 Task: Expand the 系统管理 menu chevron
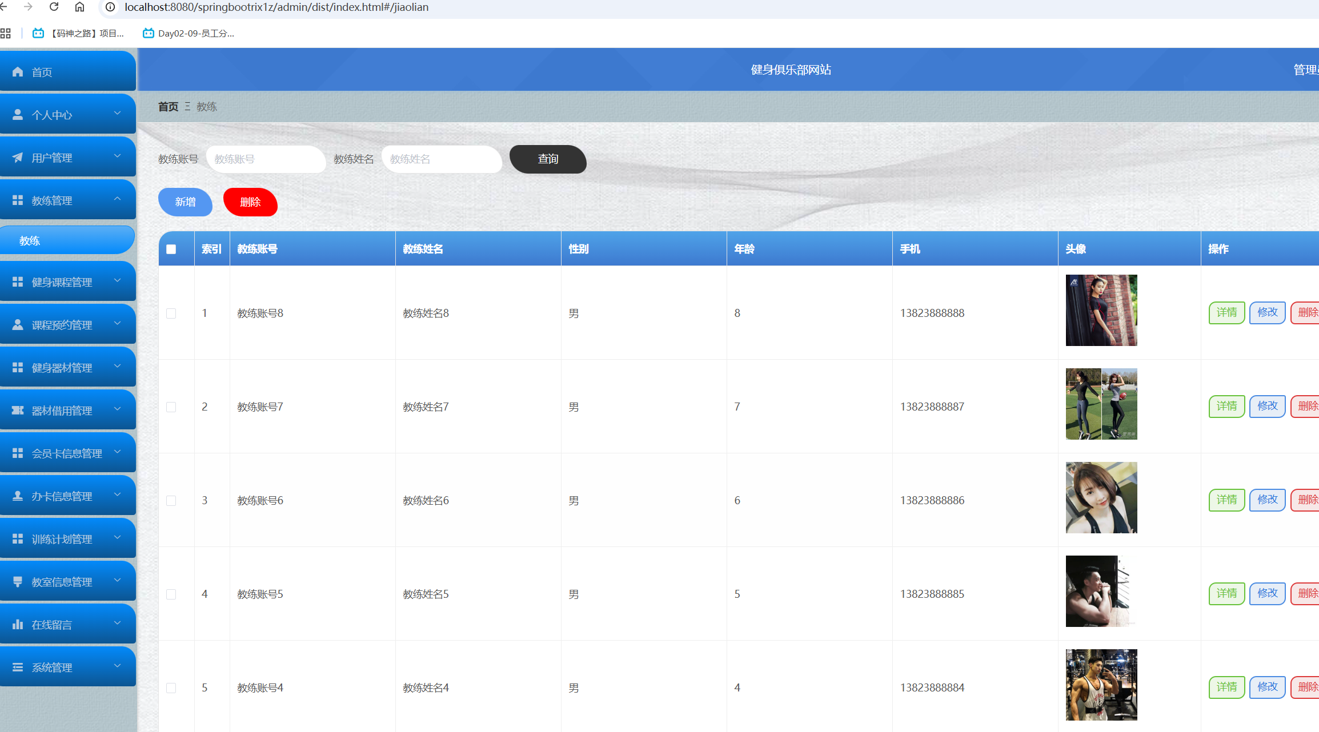[118, 666]
